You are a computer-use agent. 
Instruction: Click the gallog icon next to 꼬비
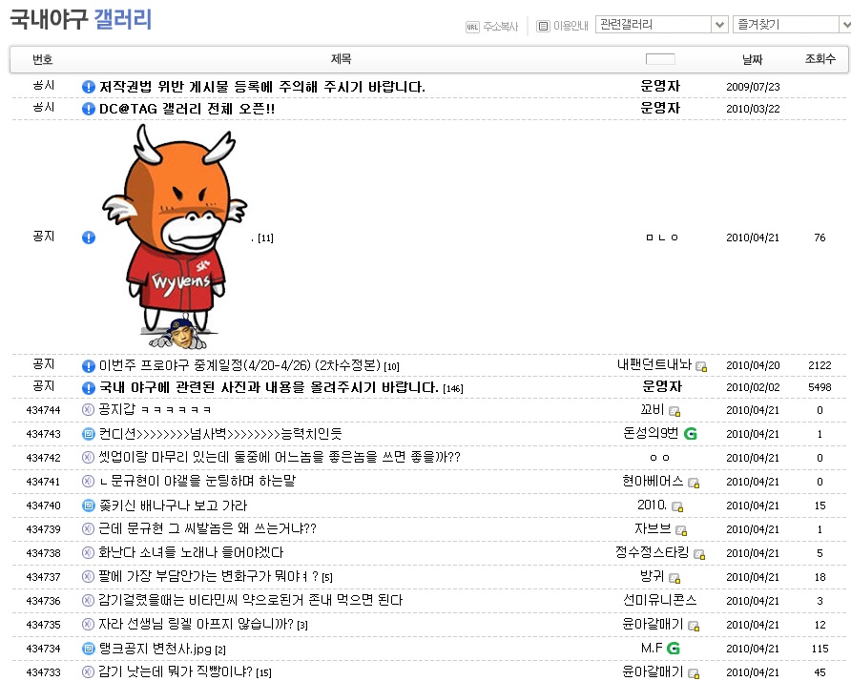(675, 411)
